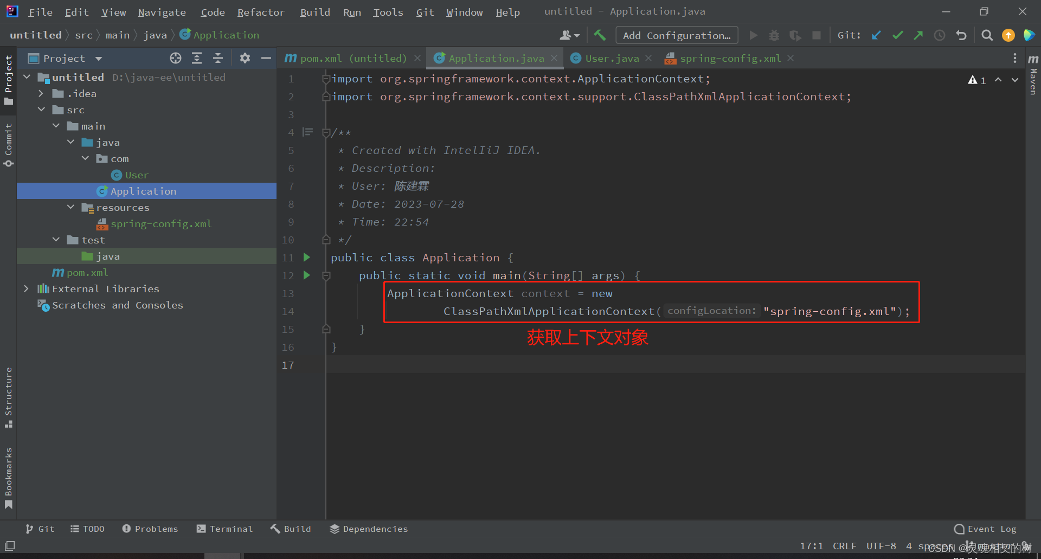Screen dimensions: 1041x559
Task: Click the src breadcrumb in navigation bar
Action: [x=83, y=35]
